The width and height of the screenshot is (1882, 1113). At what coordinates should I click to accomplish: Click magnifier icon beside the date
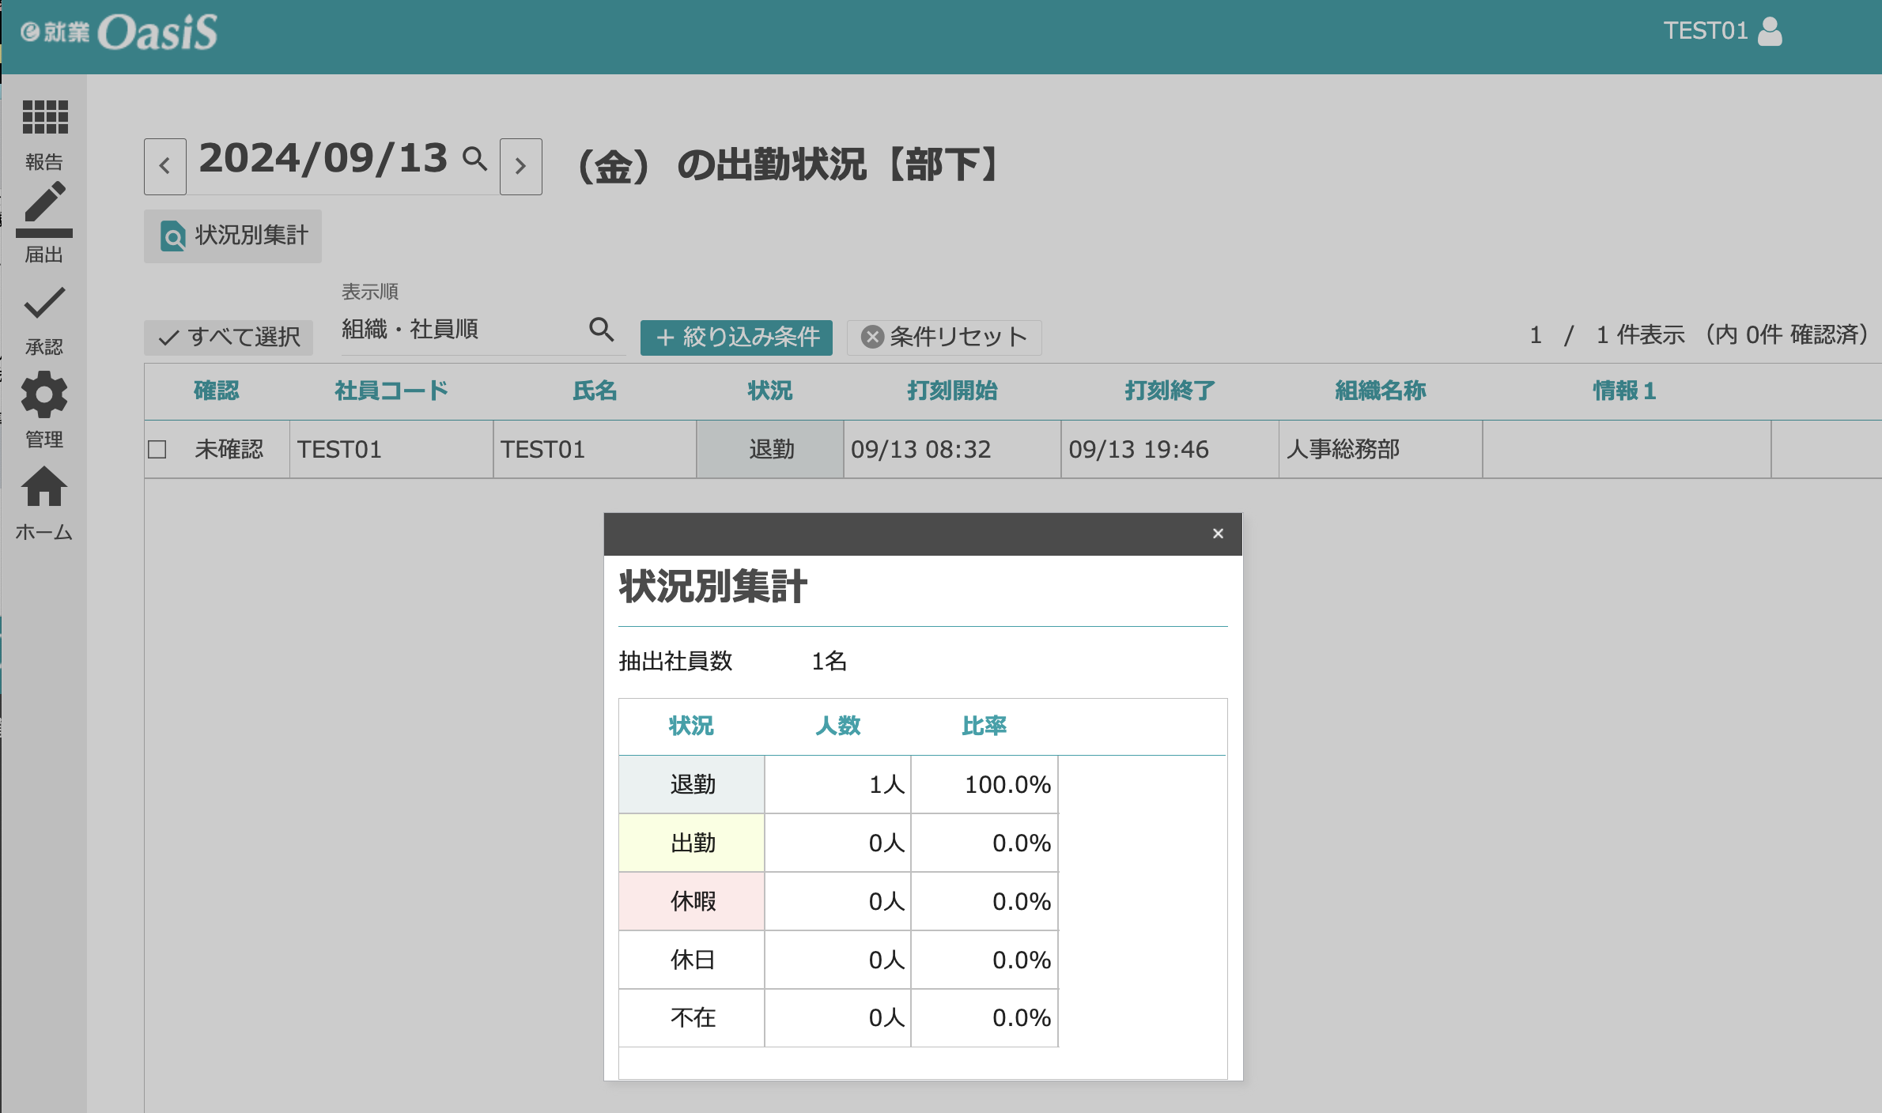click(474, 159)
